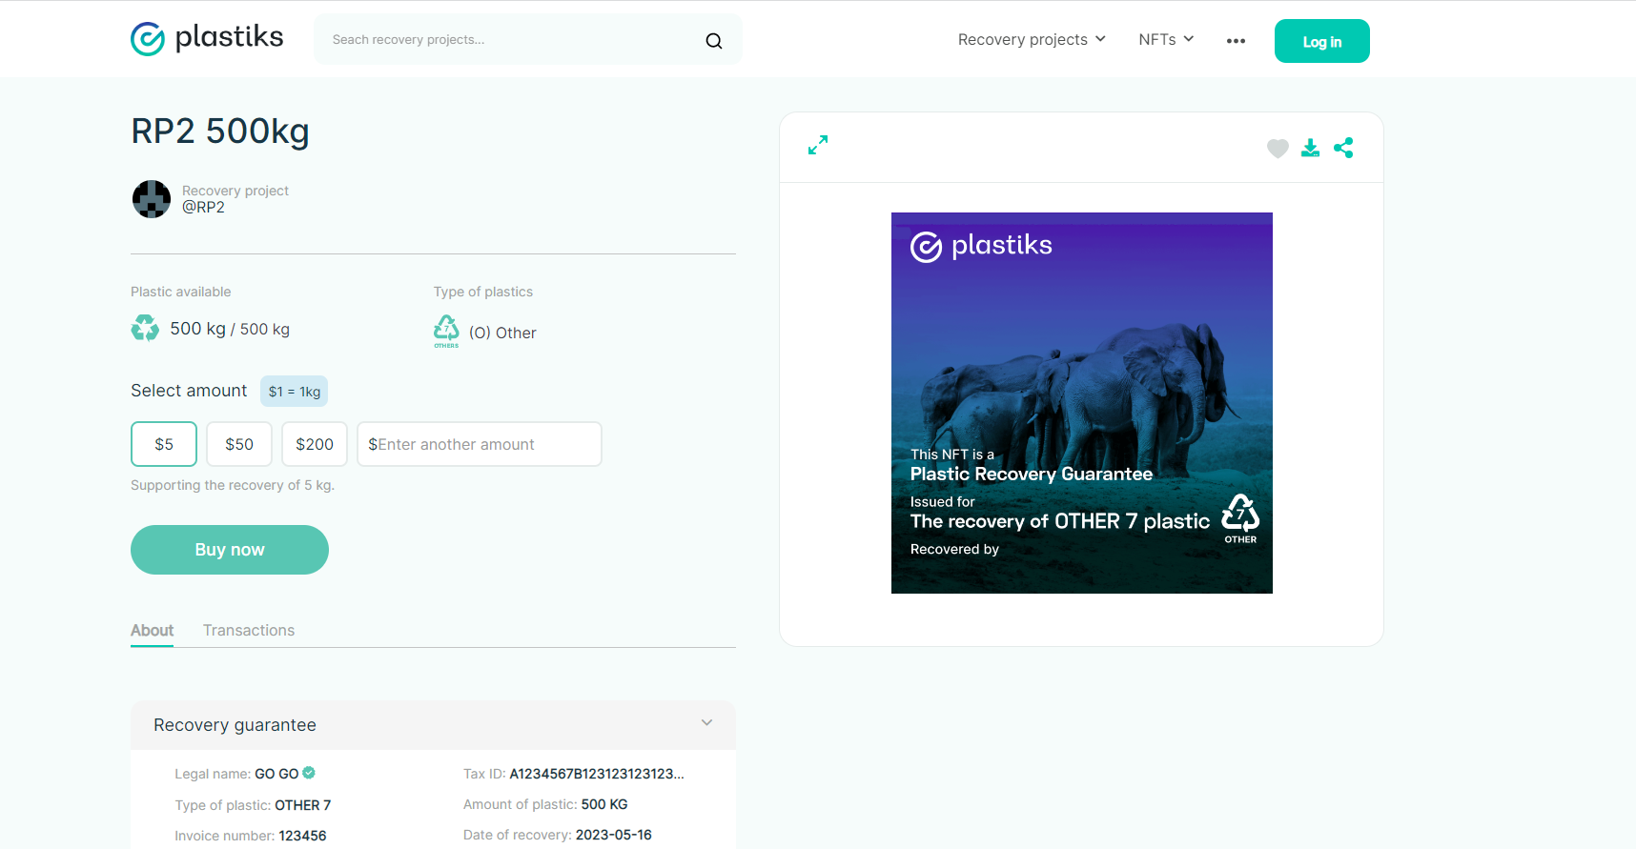1636x849 pixels.
Task: Click the Tax ID value A1234567B123...
Action: pyautogui.click(x=597, y=774)
